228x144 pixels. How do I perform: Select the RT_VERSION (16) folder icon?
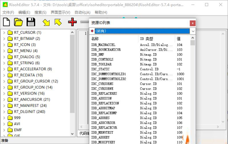[x=10, y=93]
